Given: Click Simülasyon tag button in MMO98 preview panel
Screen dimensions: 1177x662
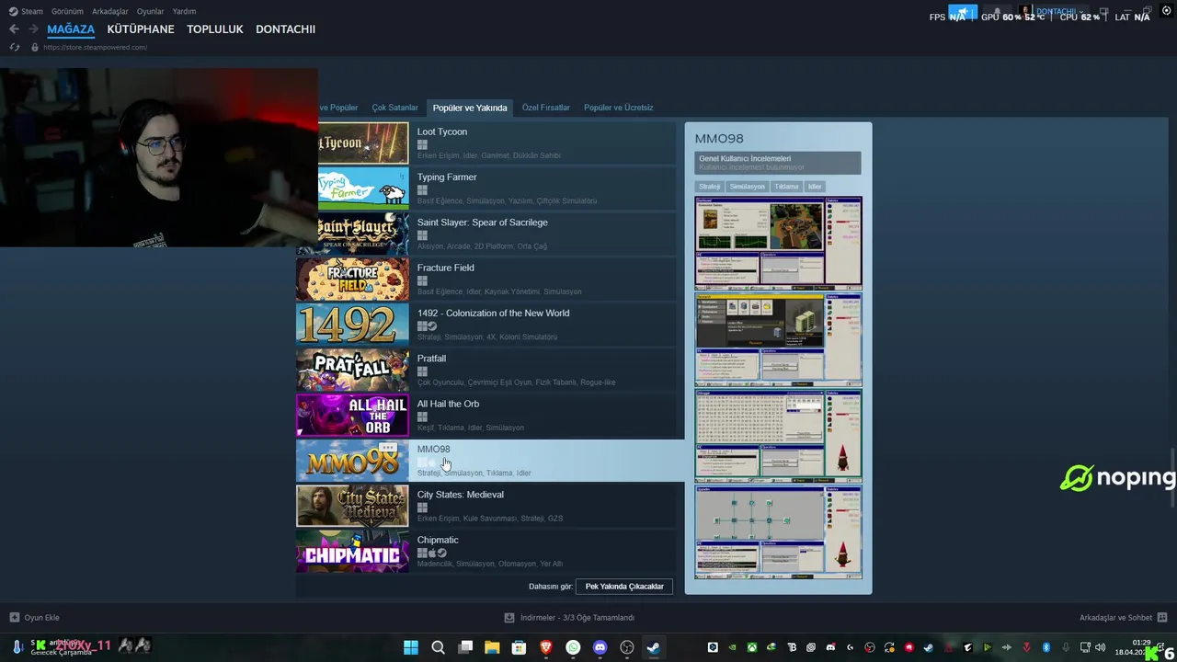Looking at the screenshot, I should coord(748,187).
